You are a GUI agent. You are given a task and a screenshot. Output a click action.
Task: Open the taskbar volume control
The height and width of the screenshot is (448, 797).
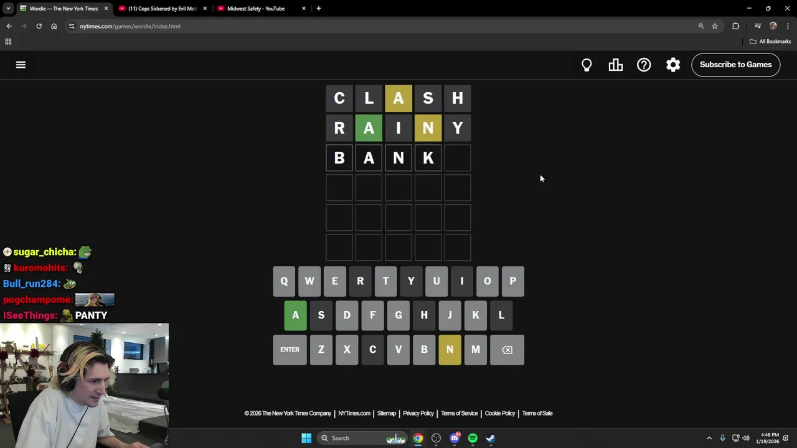(746, 438)
